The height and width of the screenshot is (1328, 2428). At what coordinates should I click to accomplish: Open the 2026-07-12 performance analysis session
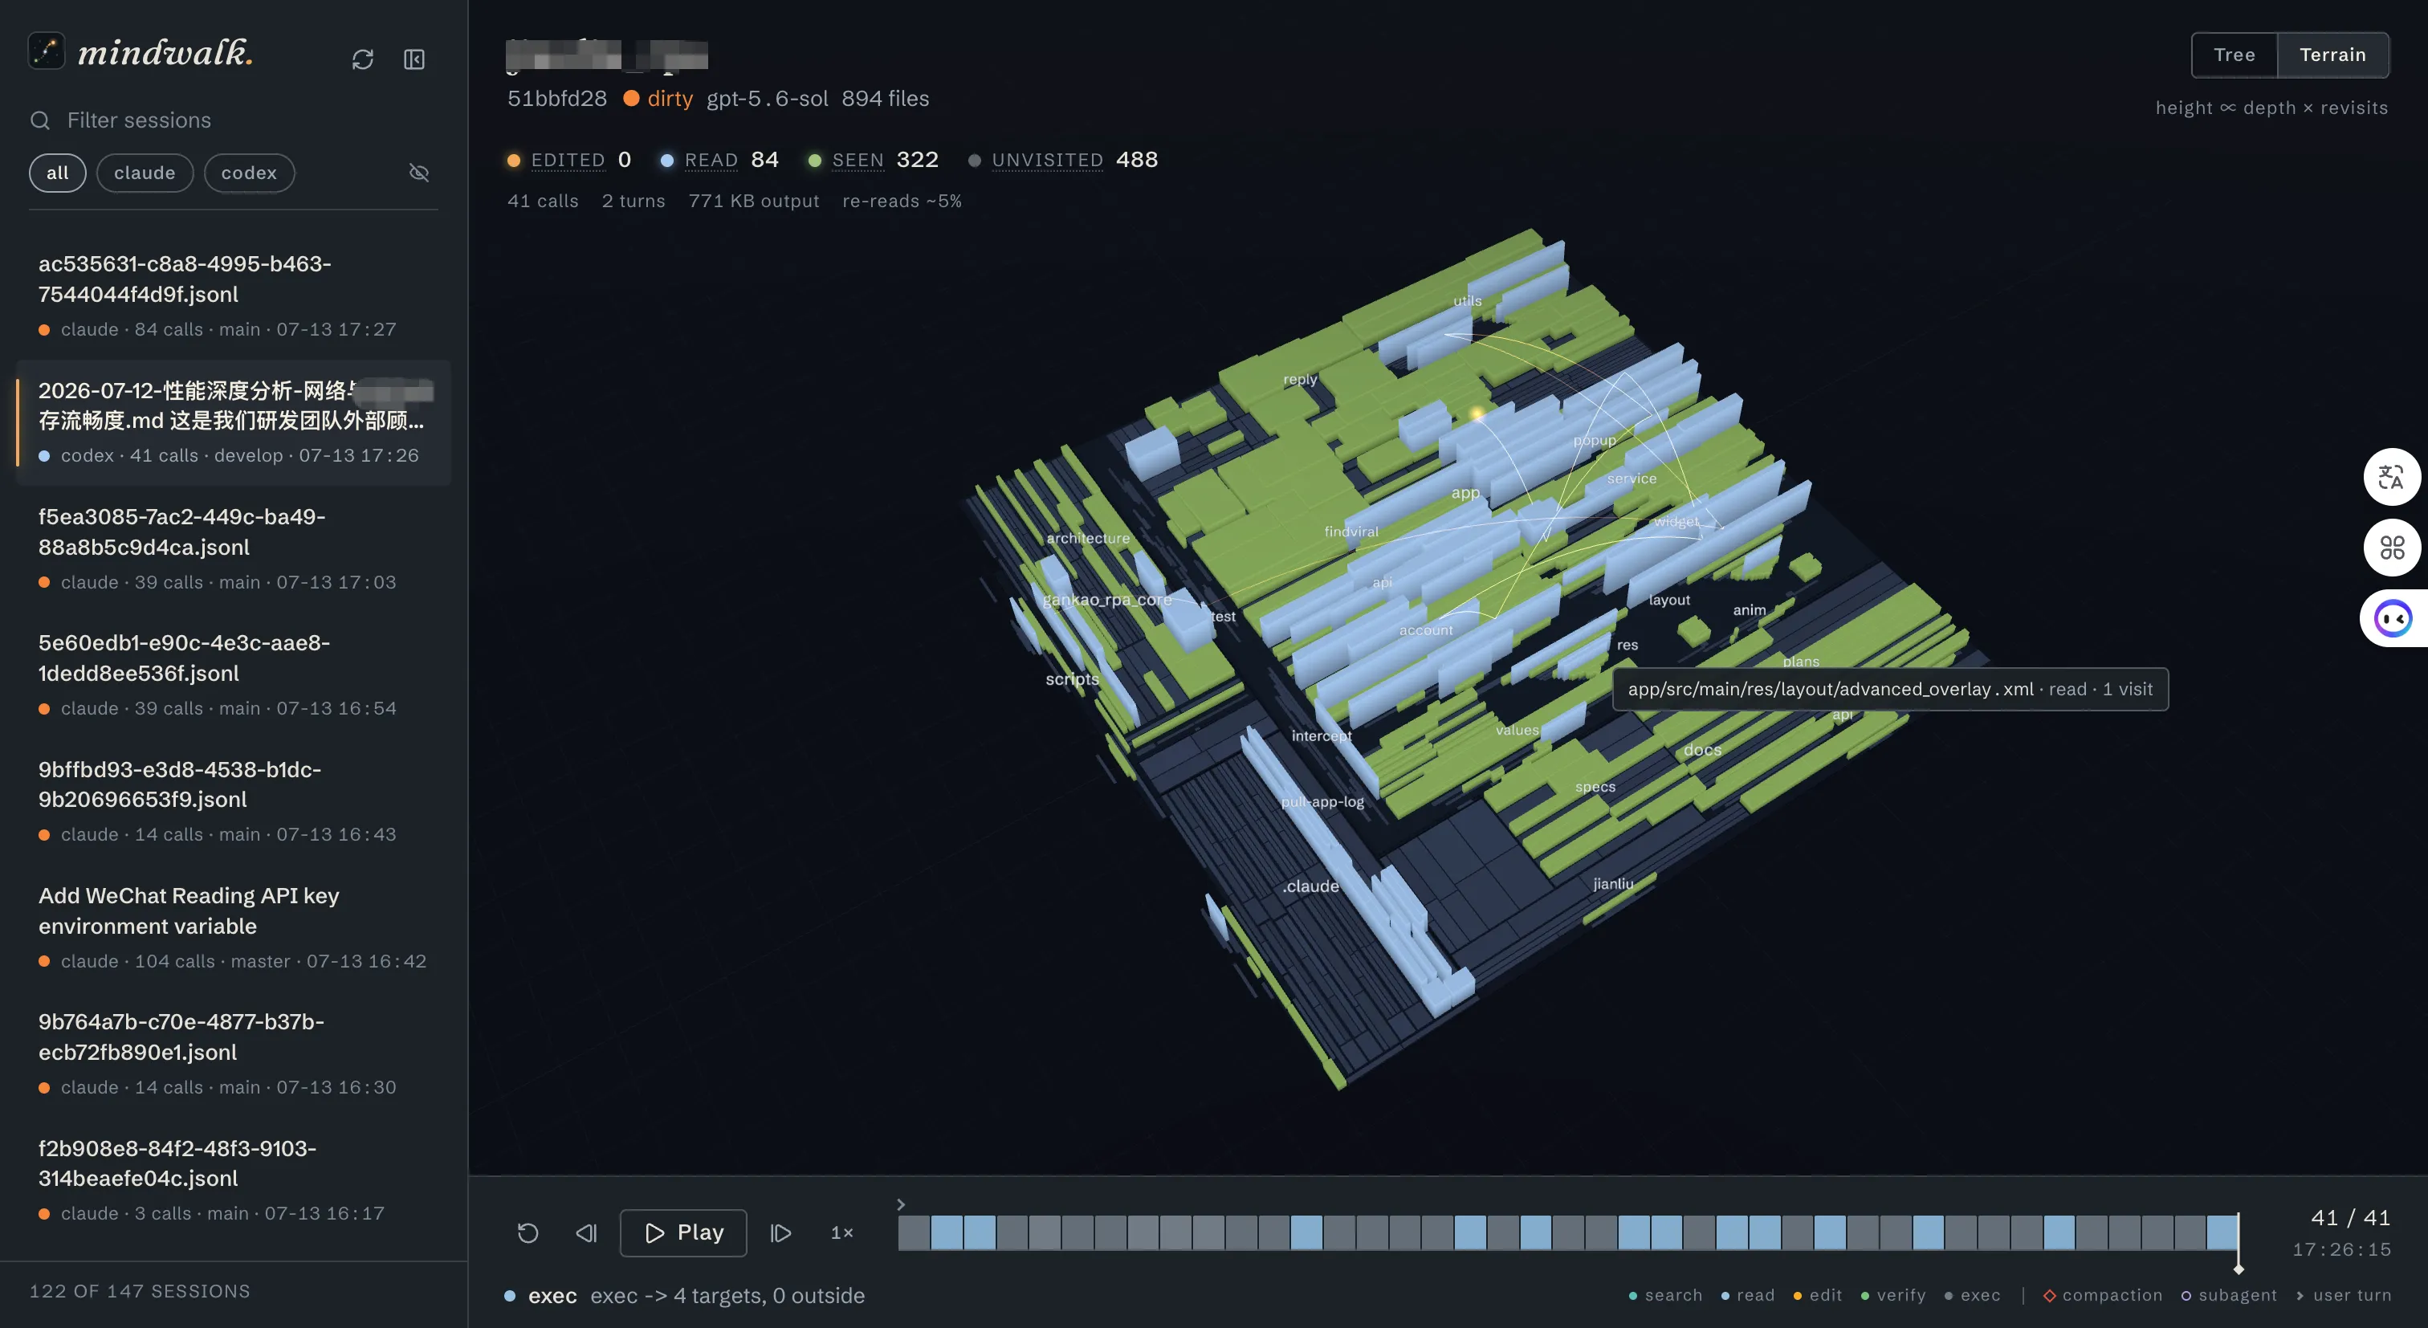[x=234, y=422]
